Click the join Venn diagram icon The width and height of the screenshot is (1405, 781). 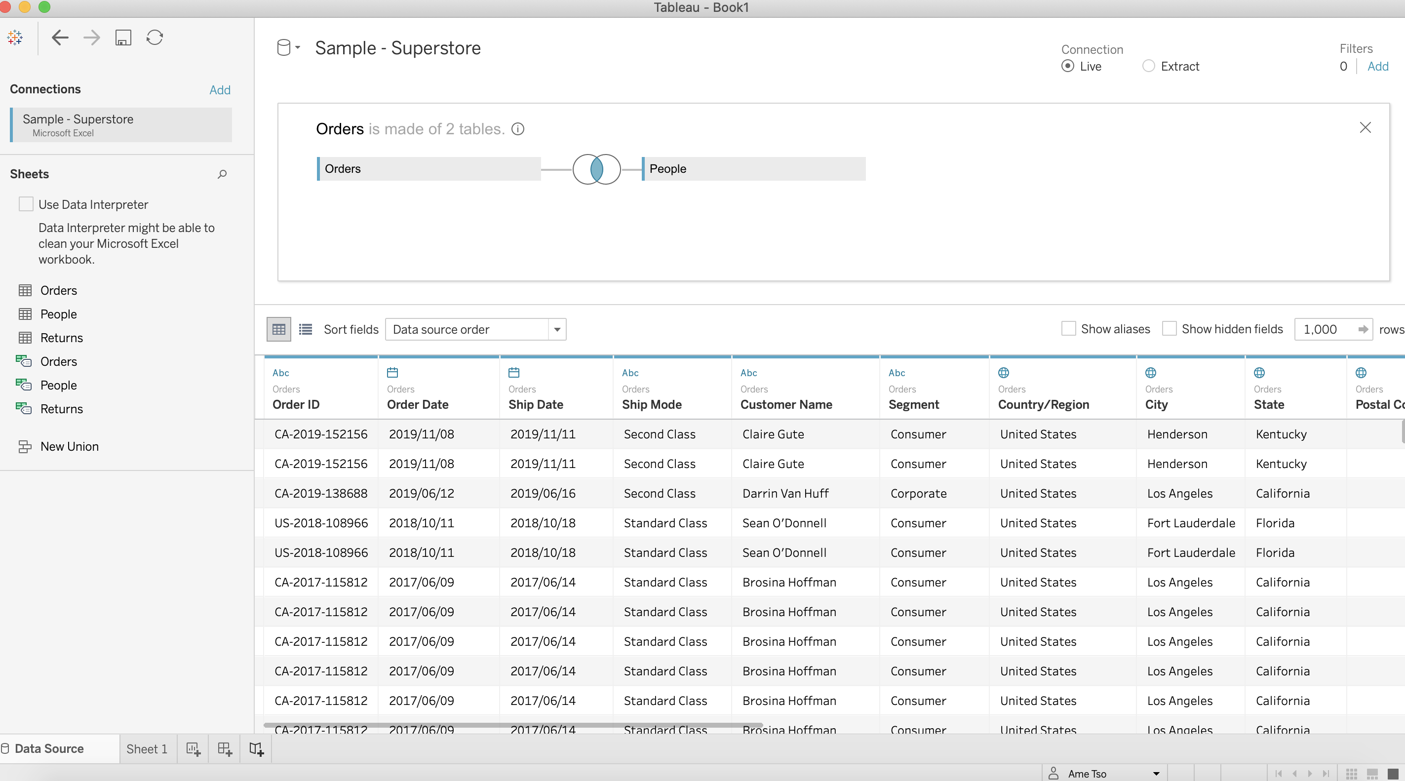pos(597,169)
